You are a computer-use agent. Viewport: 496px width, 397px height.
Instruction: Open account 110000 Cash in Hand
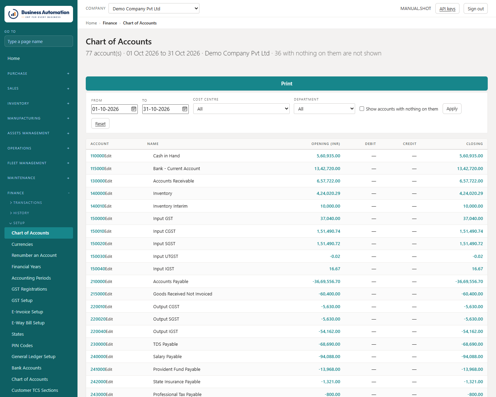tap(97, 156)
